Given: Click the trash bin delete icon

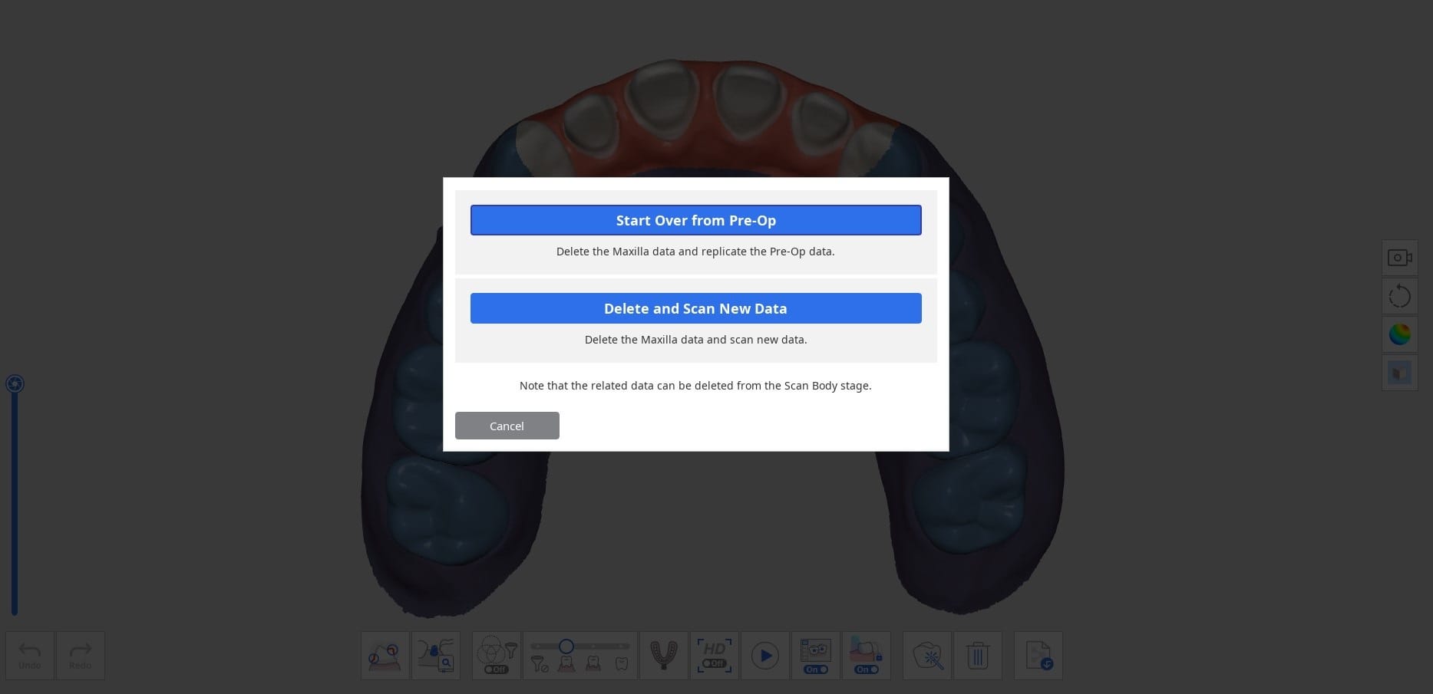Looking at the screenshot, I should coord(978,655).
